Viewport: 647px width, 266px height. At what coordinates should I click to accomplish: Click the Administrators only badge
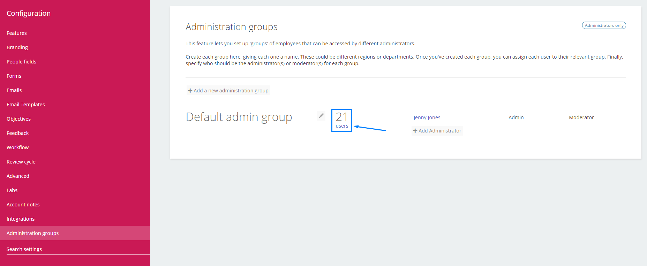[x=604, y=25]
